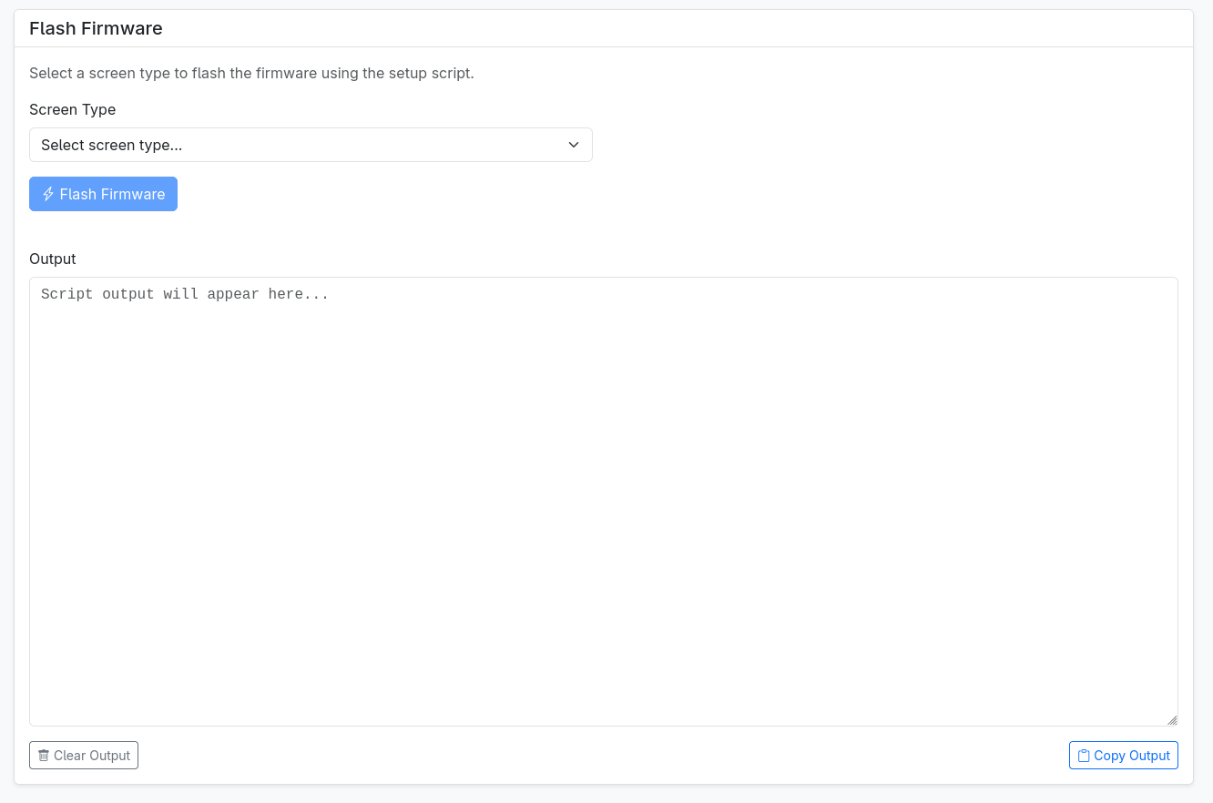
Task: Click the Flash Firmware panel heading
Action: [96, 28]
